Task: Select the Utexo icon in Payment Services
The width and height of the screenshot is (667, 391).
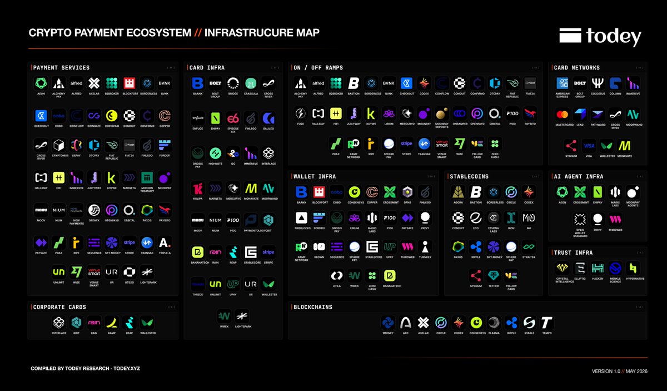Action: pos(130,272)
